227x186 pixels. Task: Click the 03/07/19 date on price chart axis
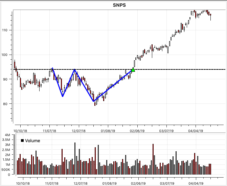point(166,131)
